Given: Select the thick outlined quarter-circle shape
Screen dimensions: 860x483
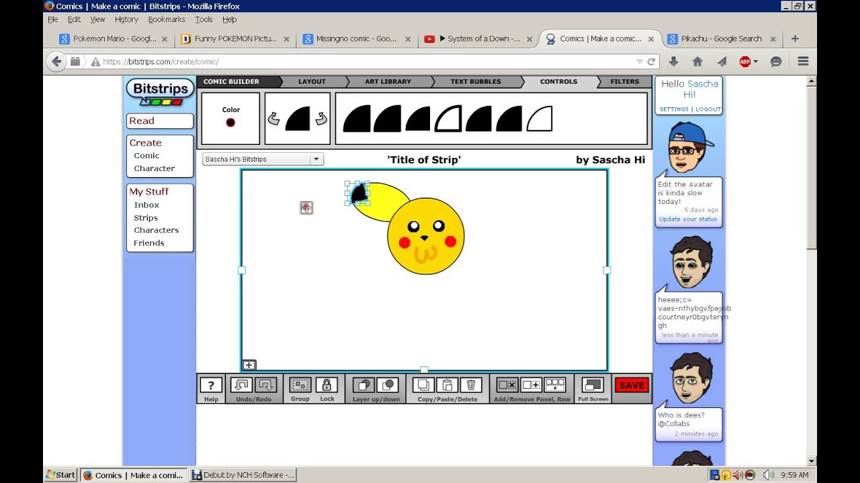Looking at the screenshot, I should click(x=448, y=119).
